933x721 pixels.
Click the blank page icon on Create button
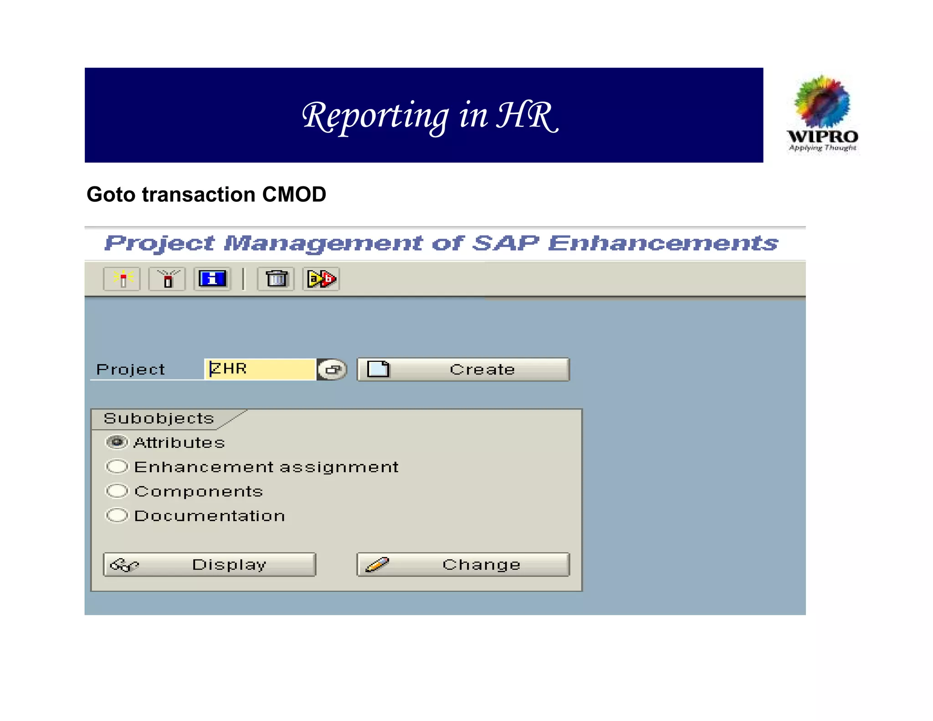pos(378,369)
